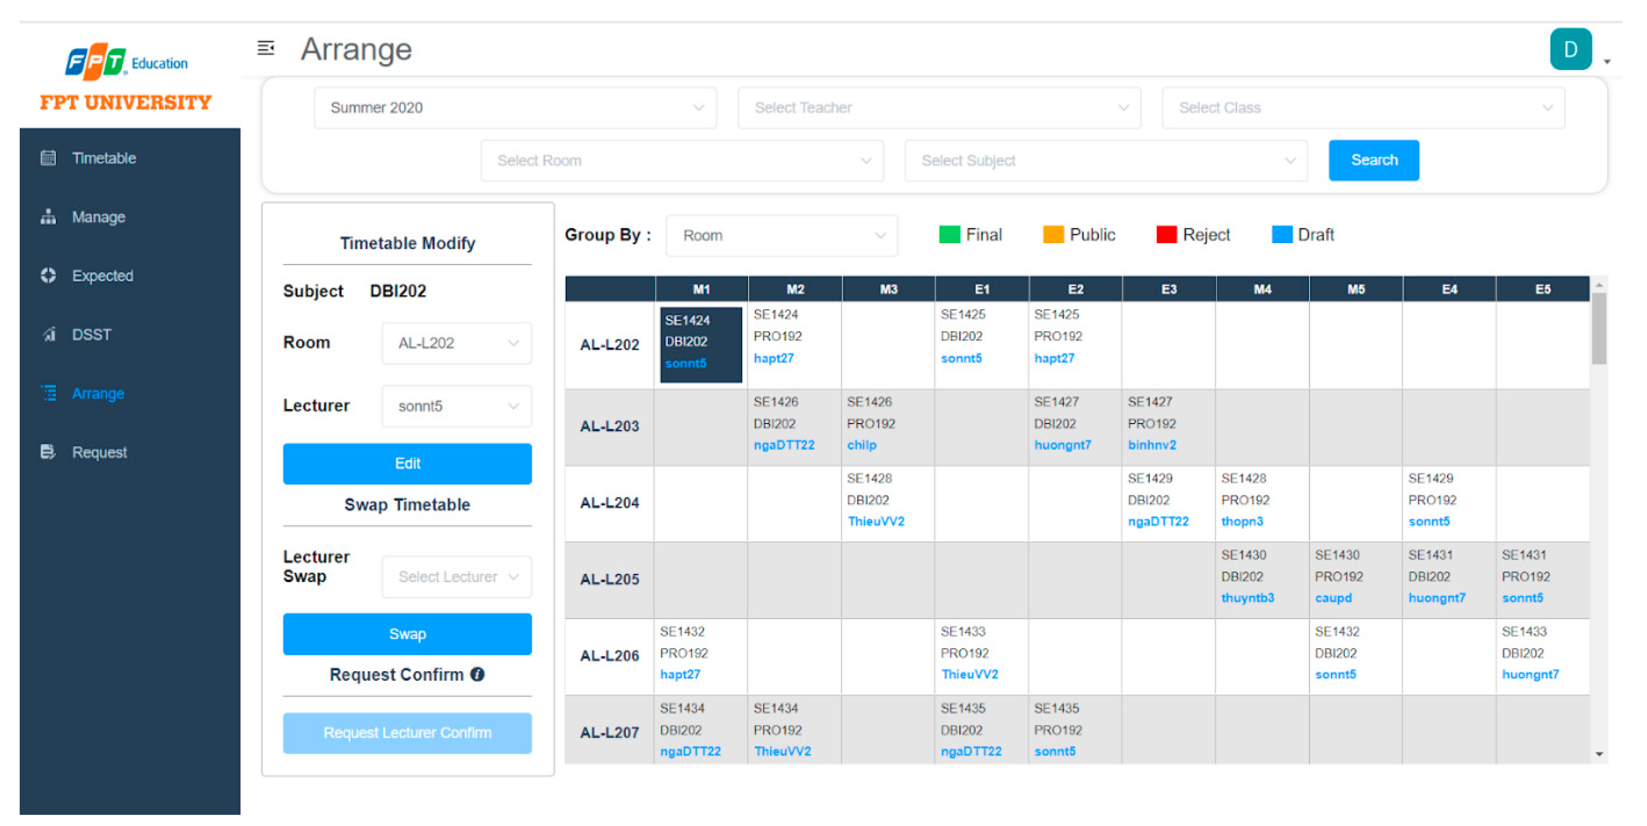Open the Request menu item
1647x826 pixels.
99,453
